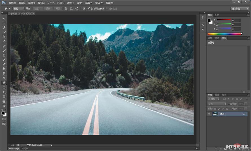Select the Smudge tool in toolbox
Screen dimensions: 251x151
pos(4,73)
